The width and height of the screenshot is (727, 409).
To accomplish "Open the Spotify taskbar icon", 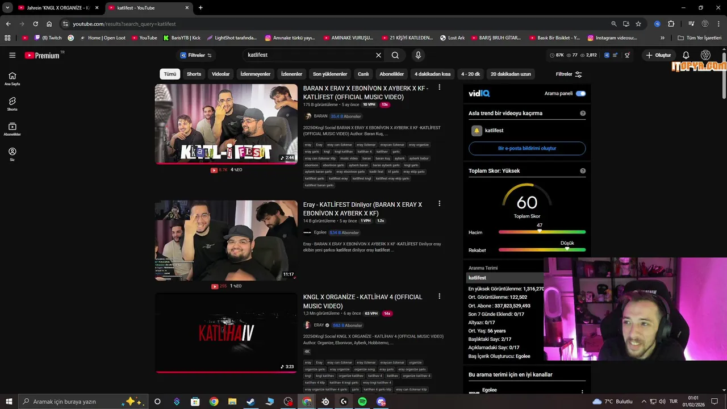I will click(x=362, y=402).
